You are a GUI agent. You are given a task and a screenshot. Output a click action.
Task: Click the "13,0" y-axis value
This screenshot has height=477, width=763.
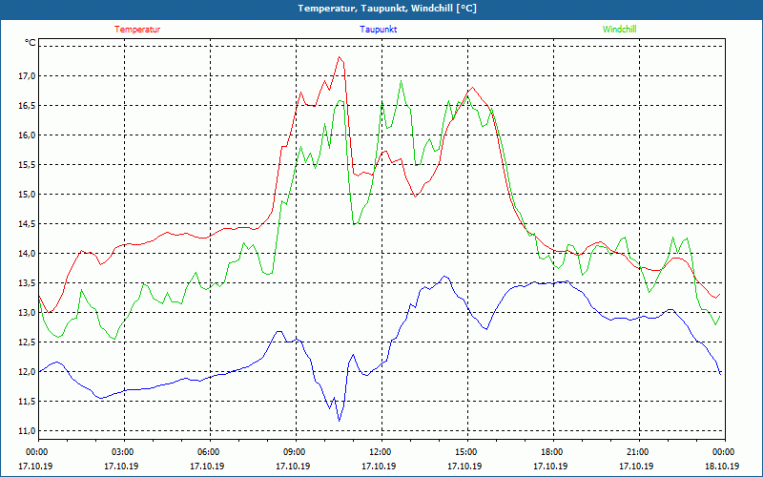27,313
